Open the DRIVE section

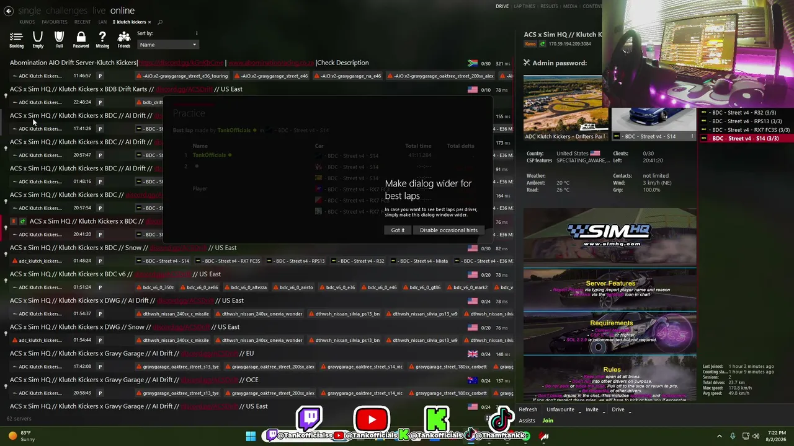click(x=502, y=6)
